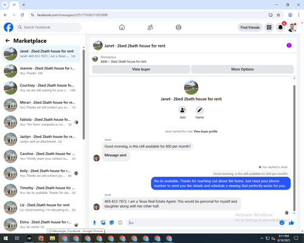Open the Facebook menu grid icon
The height and width of the screenshot is (243, 304).
coord(269,27)
